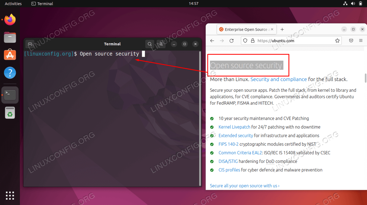Bookmark this page with star icon
Viewport: 367px width, 205px height.
tap(337, 41)
